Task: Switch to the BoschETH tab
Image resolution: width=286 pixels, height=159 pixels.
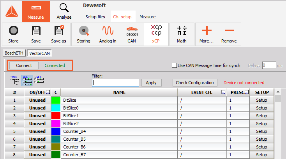Action: (14, 53)
